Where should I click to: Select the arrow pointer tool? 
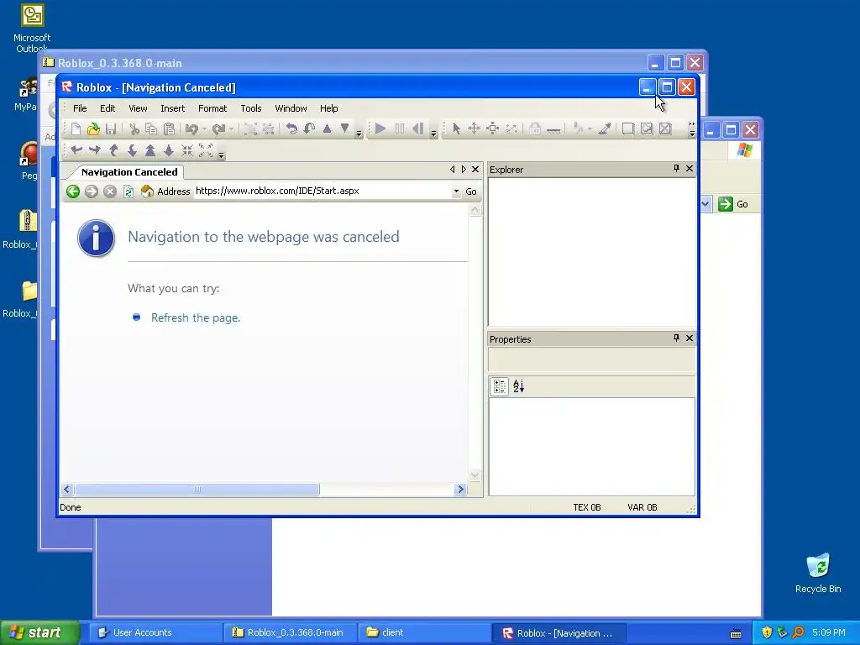pyautogui.click(x=456, y=128)
